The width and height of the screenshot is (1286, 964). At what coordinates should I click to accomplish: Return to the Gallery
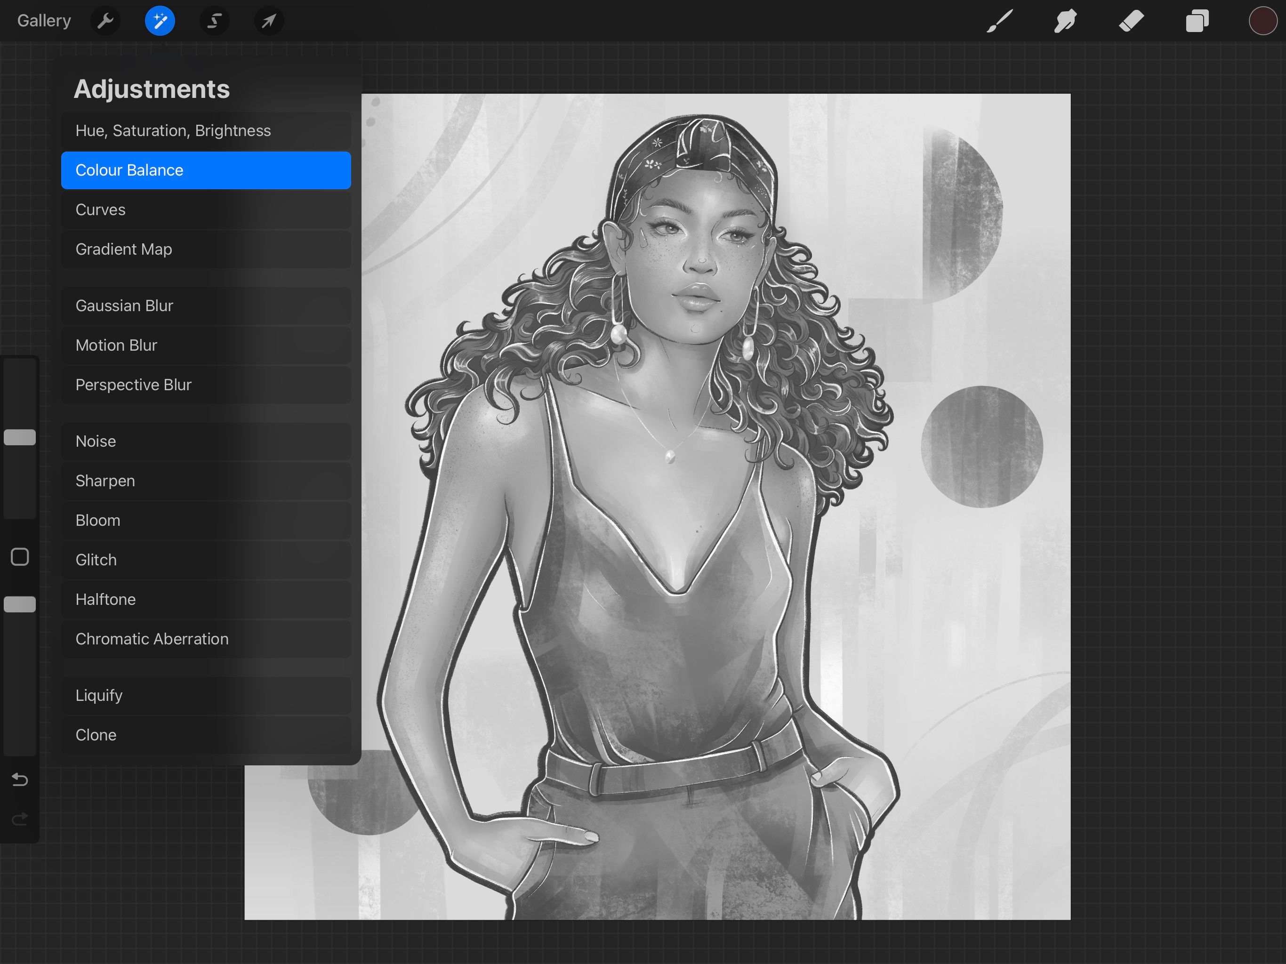[44, 20]
